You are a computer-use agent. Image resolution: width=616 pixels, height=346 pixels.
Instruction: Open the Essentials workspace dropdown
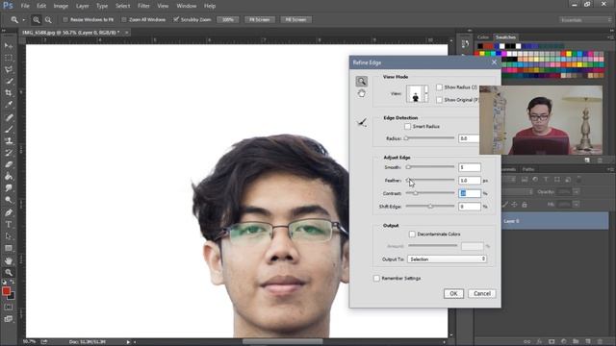585,19
